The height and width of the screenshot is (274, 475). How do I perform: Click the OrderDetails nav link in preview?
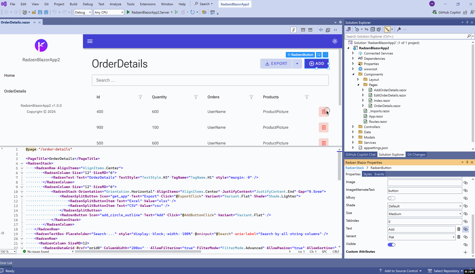click(15, 91)
